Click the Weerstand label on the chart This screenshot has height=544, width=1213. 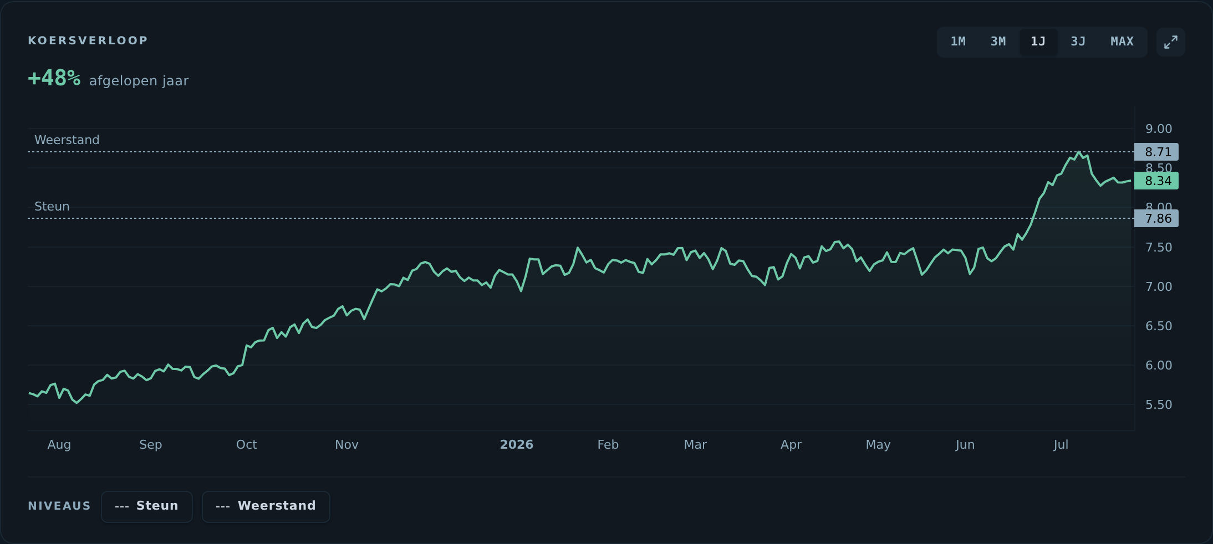point(67,140)
